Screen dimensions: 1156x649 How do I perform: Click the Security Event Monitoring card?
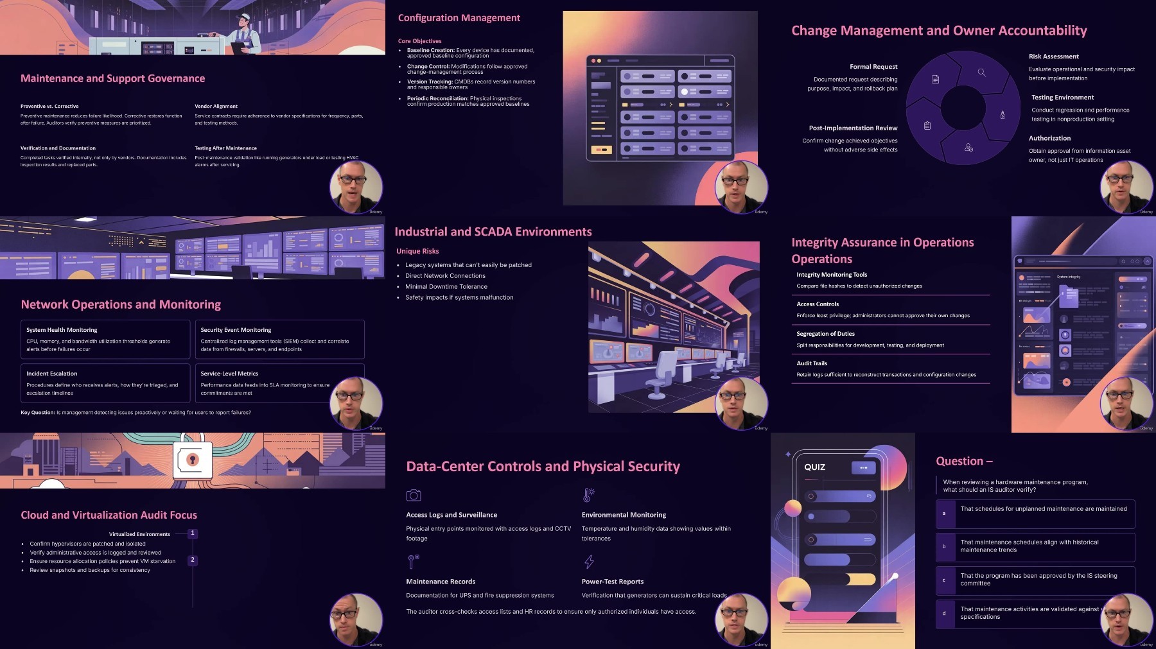(279, 339)
